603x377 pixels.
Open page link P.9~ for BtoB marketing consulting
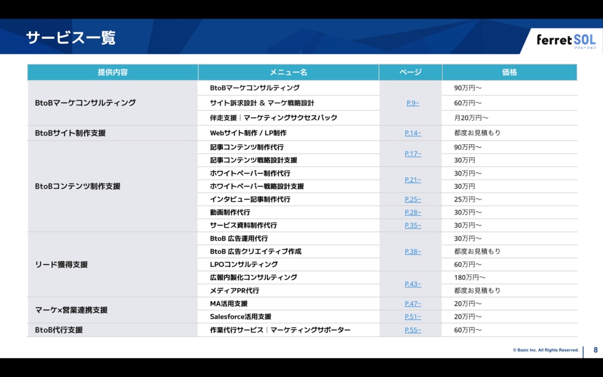412,103
